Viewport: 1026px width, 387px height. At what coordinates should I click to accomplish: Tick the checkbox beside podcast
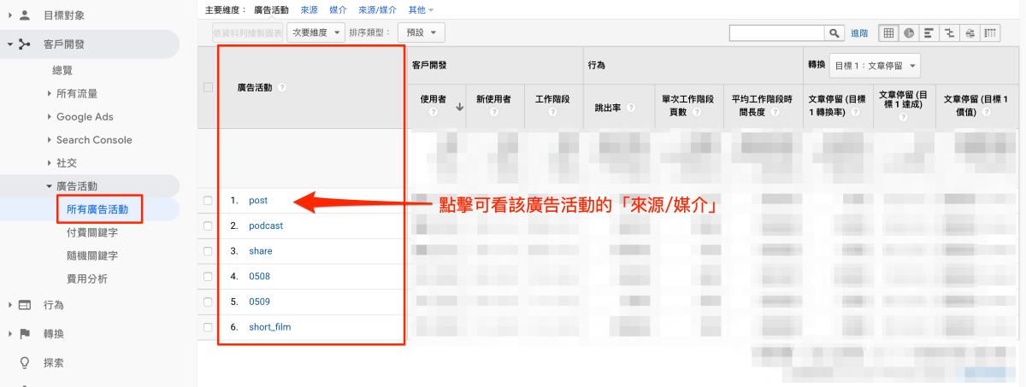[x=208, y=226]
